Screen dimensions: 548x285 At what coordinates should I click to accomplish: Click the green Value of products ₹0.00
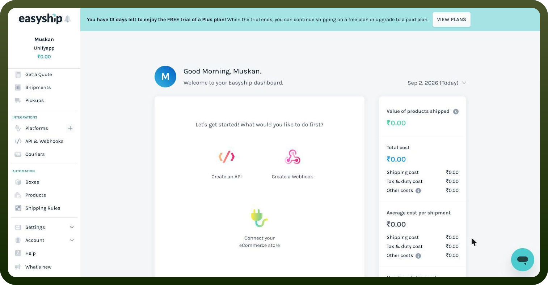[x=396, y=123]
